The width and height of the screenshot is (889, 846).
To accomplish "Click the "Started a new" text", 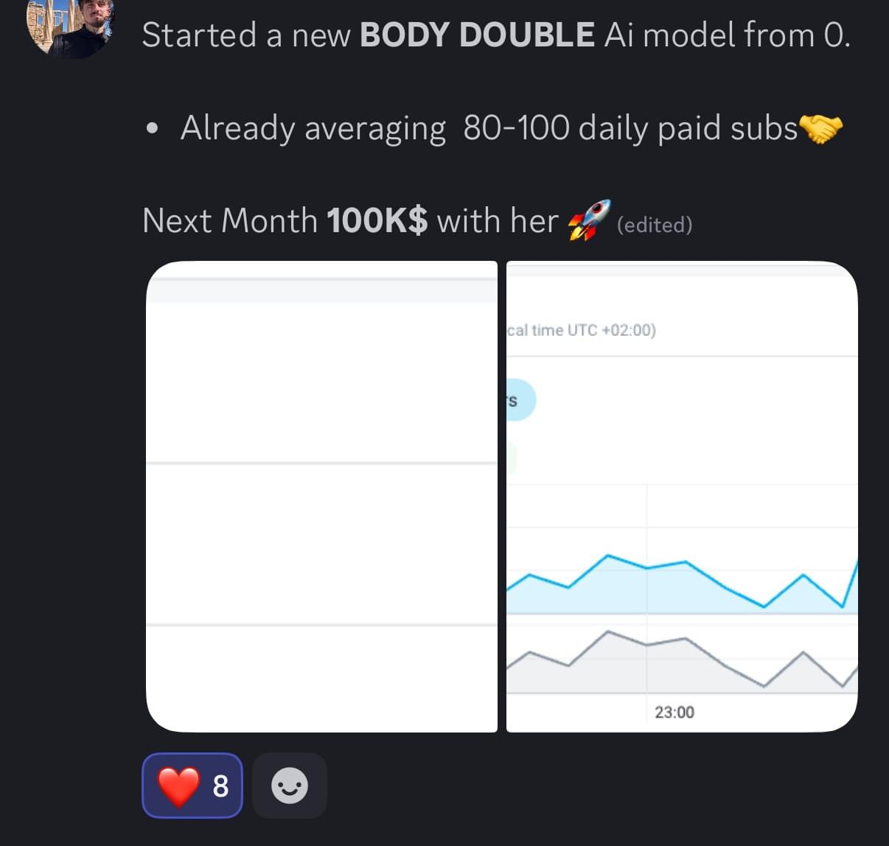I will click(245, 35).
